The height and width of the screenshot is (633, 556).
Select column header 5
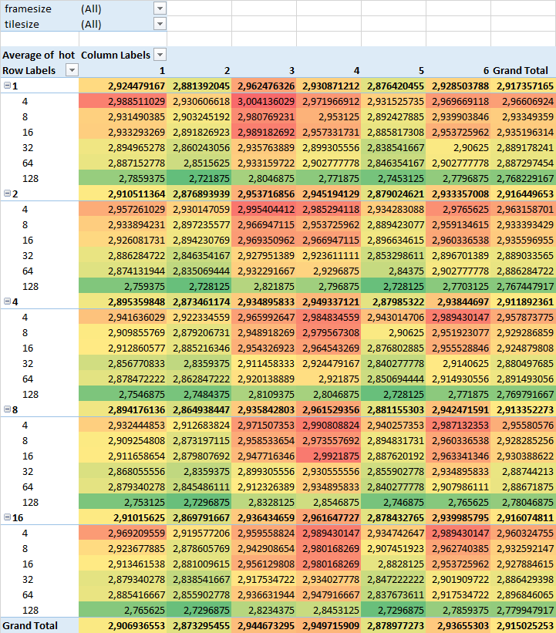point(394,70)
